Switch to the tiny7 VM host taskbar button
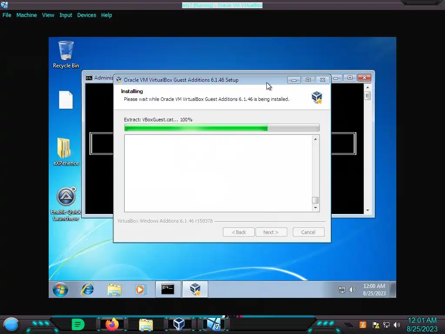The height and width of the screenshot is (334, 445). 214,324
